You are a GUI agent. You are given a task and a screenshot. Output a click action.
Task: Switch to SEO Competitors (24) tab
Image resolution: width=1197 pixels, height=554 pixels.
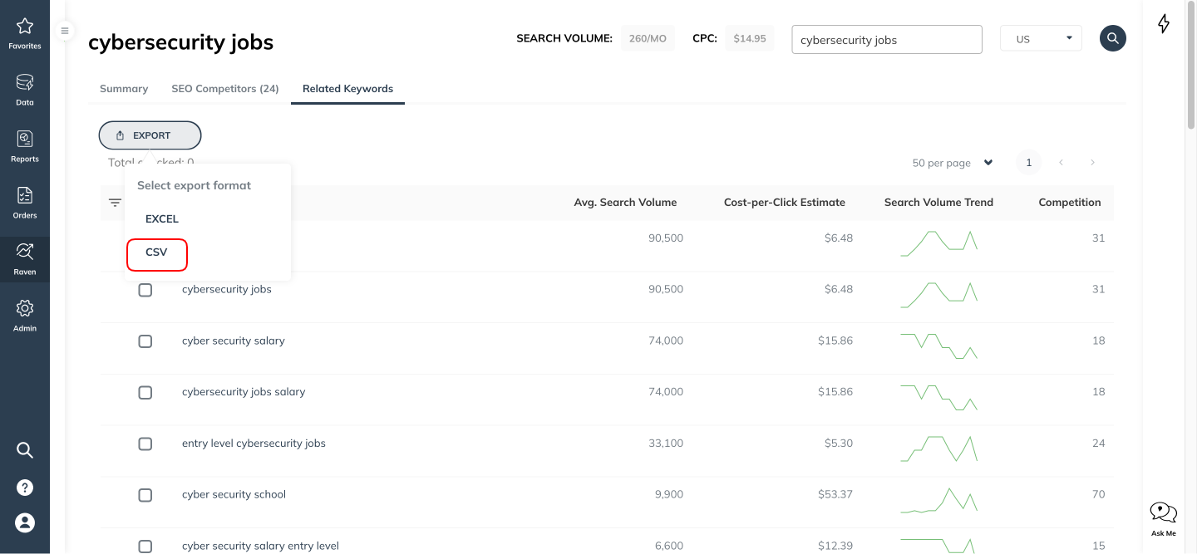tap(225, 89)
